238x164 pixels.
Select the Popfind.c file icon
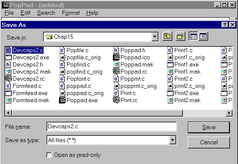(x=62, y=65)
